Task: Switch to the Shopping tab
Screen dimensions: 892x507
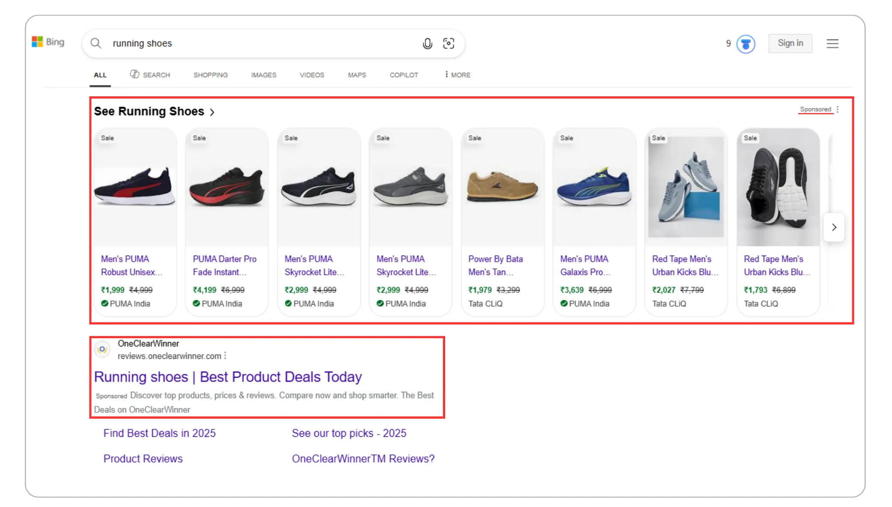Action: coord(210,75)
